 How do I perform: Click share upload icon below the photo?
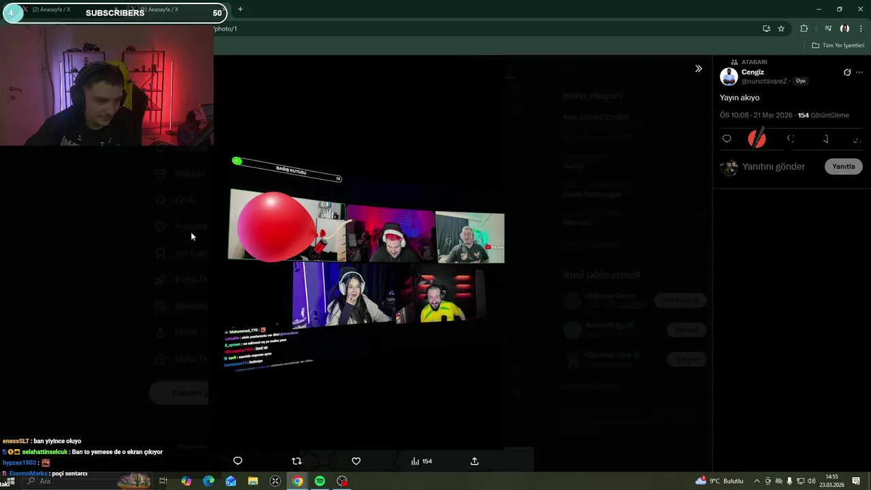pyautogui.click(x=474, y=461)
